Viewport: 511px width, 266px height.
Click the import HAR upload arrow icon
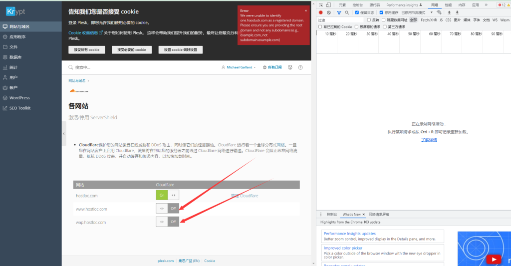point(449,12)
